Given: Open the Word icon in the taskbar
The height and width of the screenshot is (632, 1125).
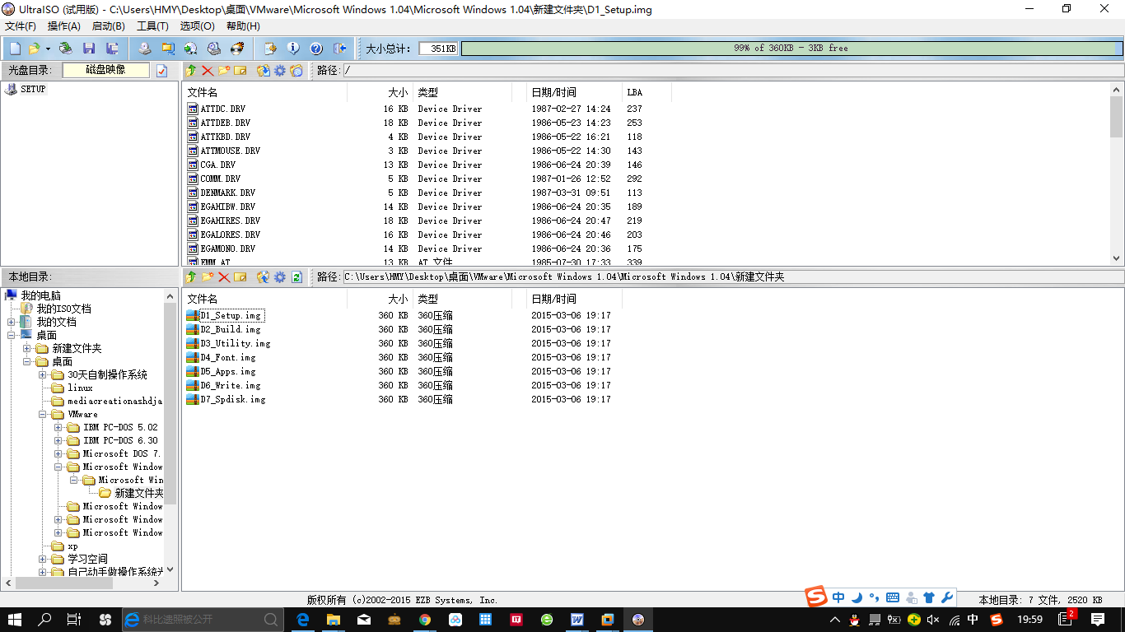Looking at the screenshot, I should (x=577, y=619).
